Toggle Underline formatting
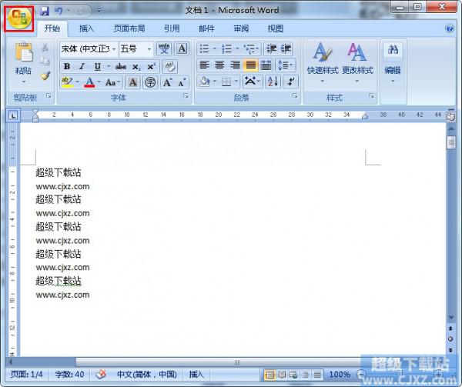 coord(98,67)
